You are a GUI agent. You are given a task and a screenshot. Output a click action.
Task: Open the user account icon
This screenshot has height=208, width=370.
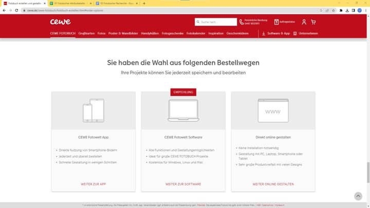point(304,22)
